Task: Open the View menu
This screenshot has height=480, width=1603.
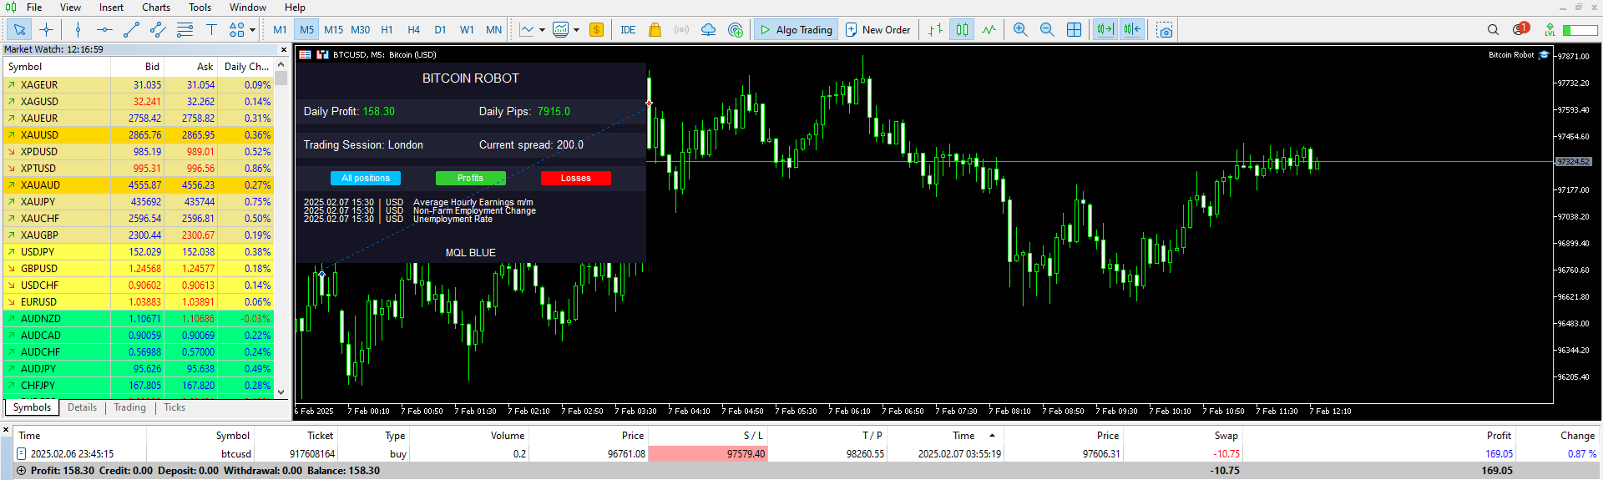Action: 71,8
